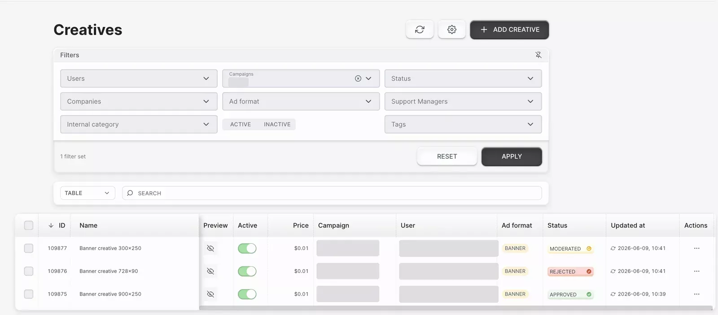Open the Companies filter dropdown
The width and height of the screenshot is (718, 315).
coord(139,101)
